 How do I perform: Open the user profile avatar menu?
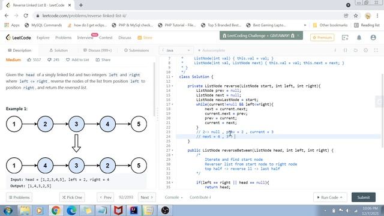(373, 37)
